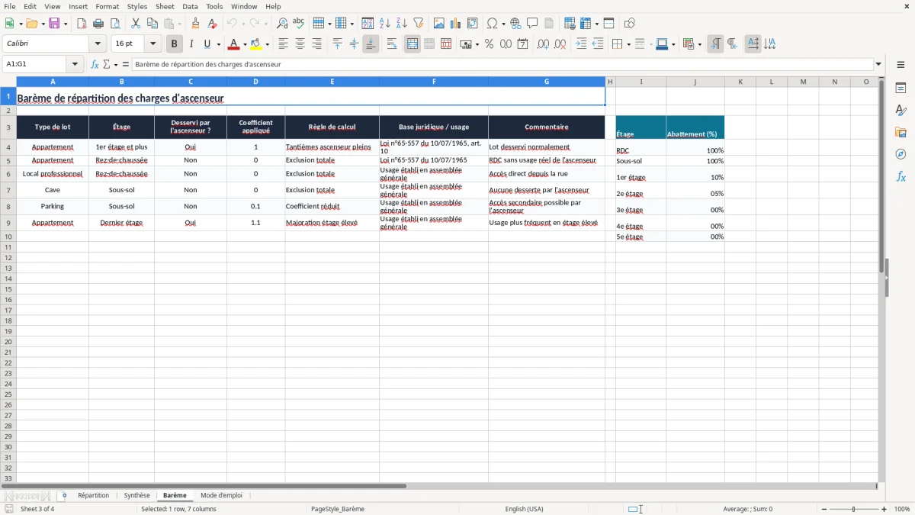Viewport: 915px width, 515px height.
Task: Open the Sheet menu
Action: (x=165, y=6)
